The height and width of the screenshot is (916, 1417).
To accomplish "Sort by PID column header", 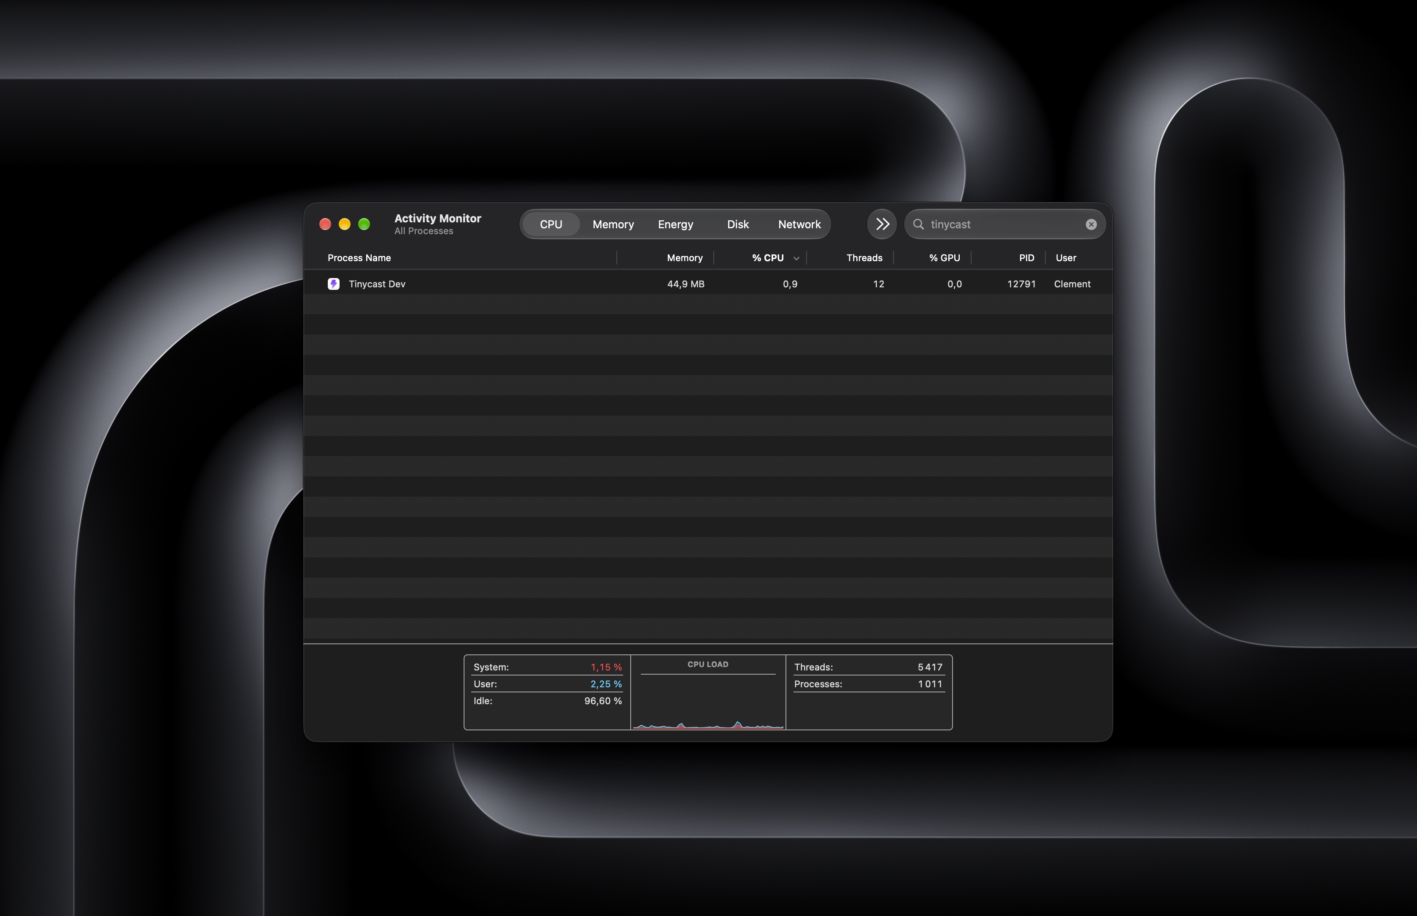I will click(x=1026, y=257).
